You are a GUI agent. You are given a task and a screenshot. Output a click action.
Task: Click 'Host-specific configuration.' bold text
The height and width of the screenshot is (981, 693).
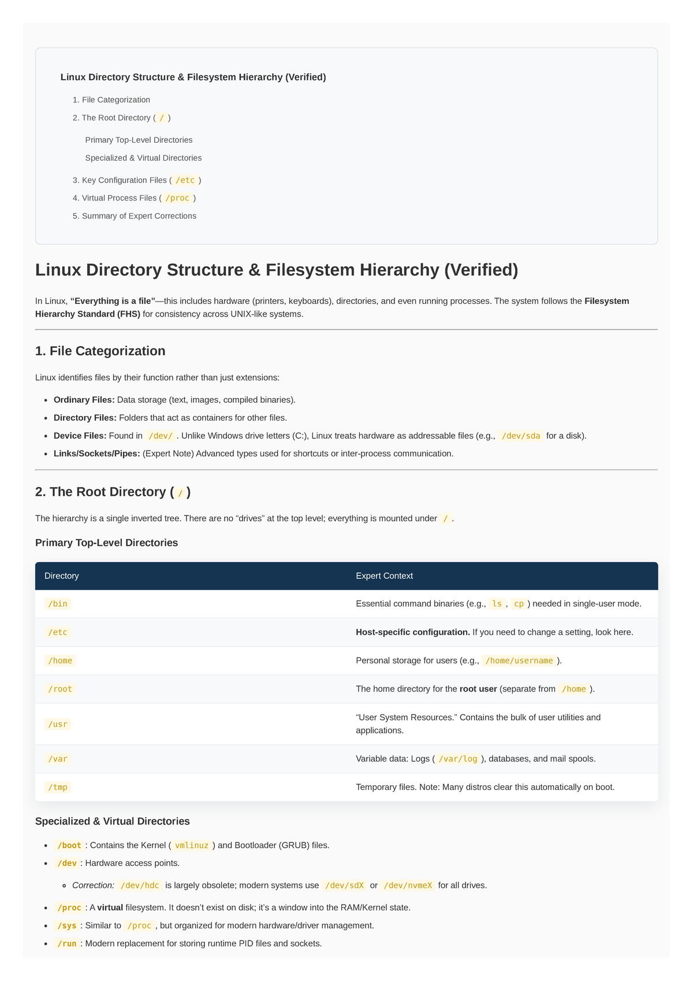click(413, 632)
